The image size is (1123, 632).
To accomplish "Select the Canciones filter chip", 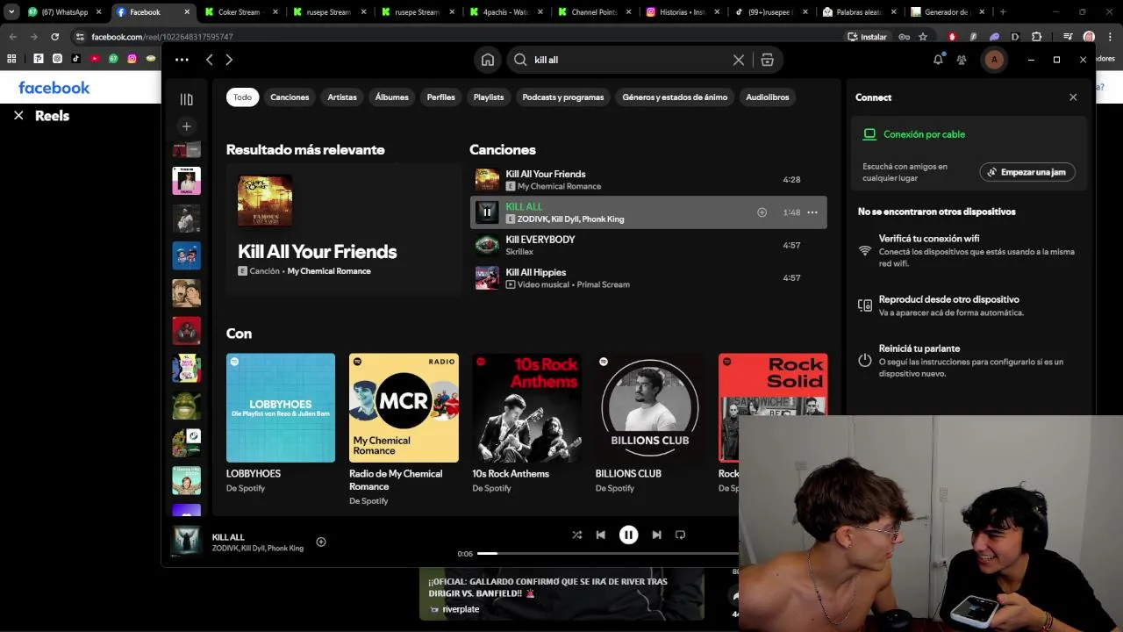I will [x=290, y=97].
